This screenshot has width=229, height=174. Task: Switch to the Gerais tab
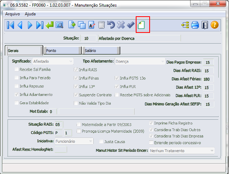(24, 50)
